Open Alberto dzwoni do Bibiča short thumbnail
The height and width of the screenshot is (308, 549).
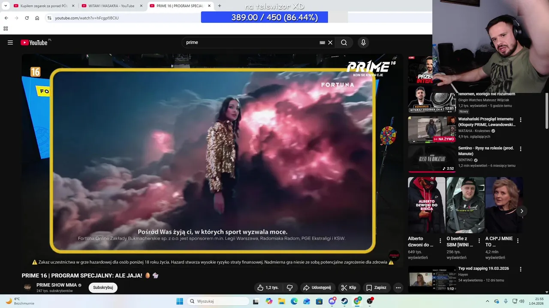coord(427,205)
